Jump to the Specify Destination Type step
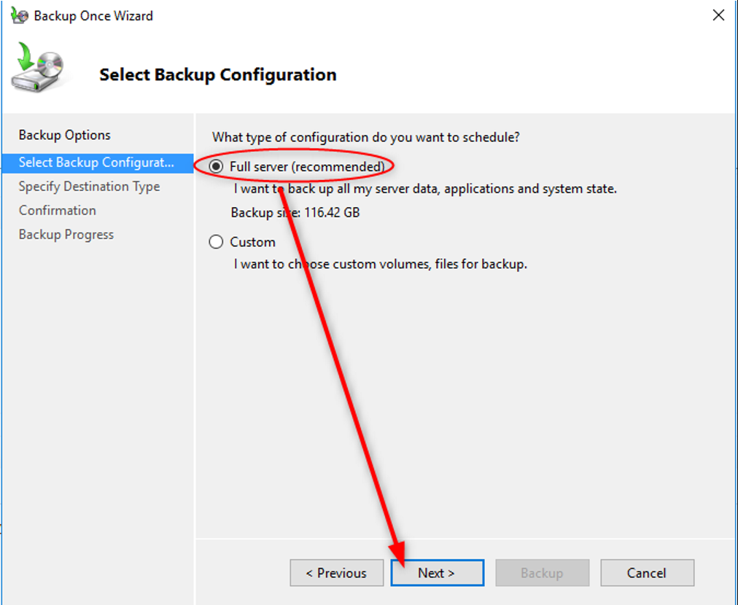This screenshot has height=605, width=738. pyautogui.click(x=89, y=187)
